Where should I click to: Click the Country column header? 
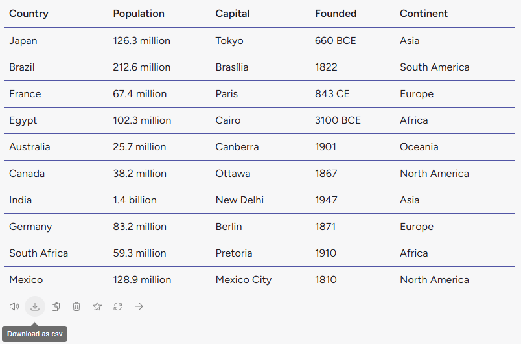click(29, 14)
